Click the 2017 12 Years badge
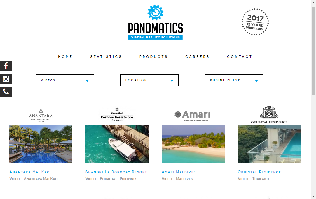The width and height of the screenshot is (316, 199). coord(255,22)
